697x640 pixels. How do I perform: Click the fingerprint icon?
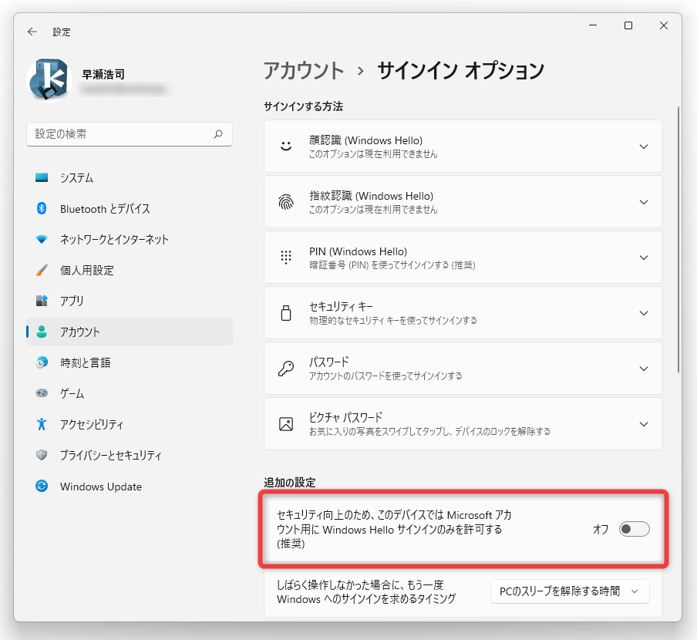(286, 202)
